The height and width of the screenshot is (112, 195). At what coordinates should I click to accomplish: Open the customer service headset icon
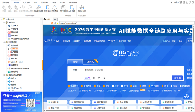[x=186, y=96]
